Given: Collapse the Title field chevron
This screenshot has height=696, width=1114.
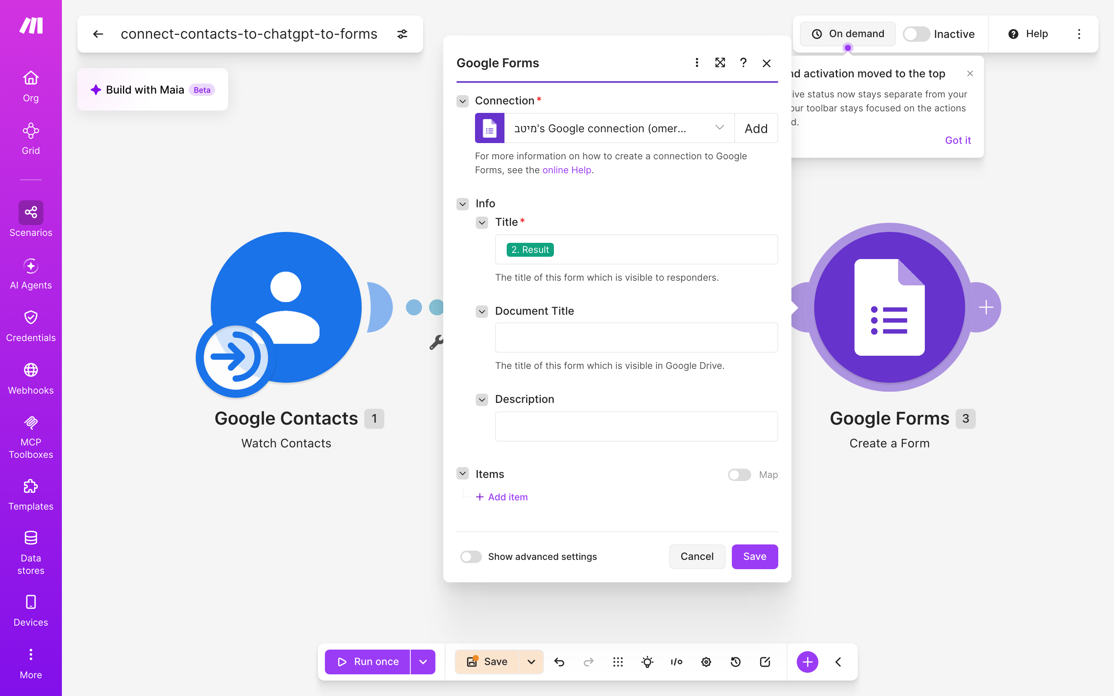Looking at the screenshot, I should (482, 223).
